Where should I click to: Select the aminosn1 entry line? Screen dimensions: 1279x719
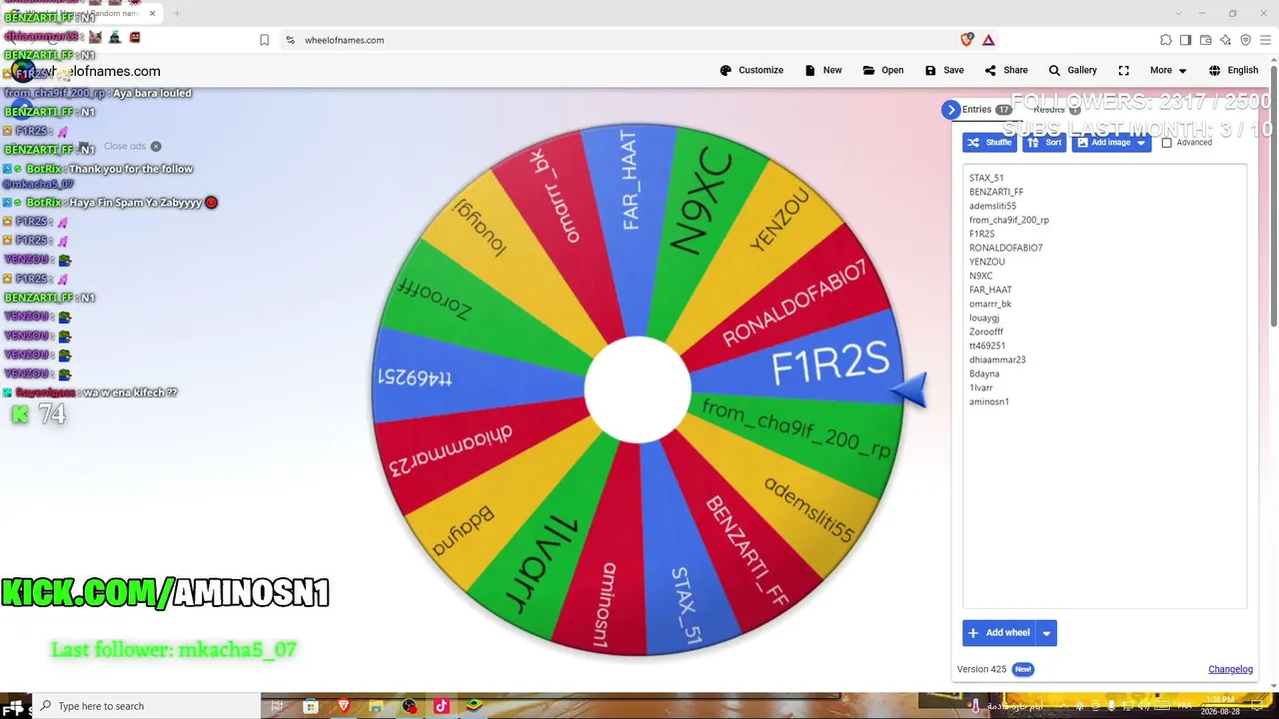pyautogui.click(x=989, y=401)
